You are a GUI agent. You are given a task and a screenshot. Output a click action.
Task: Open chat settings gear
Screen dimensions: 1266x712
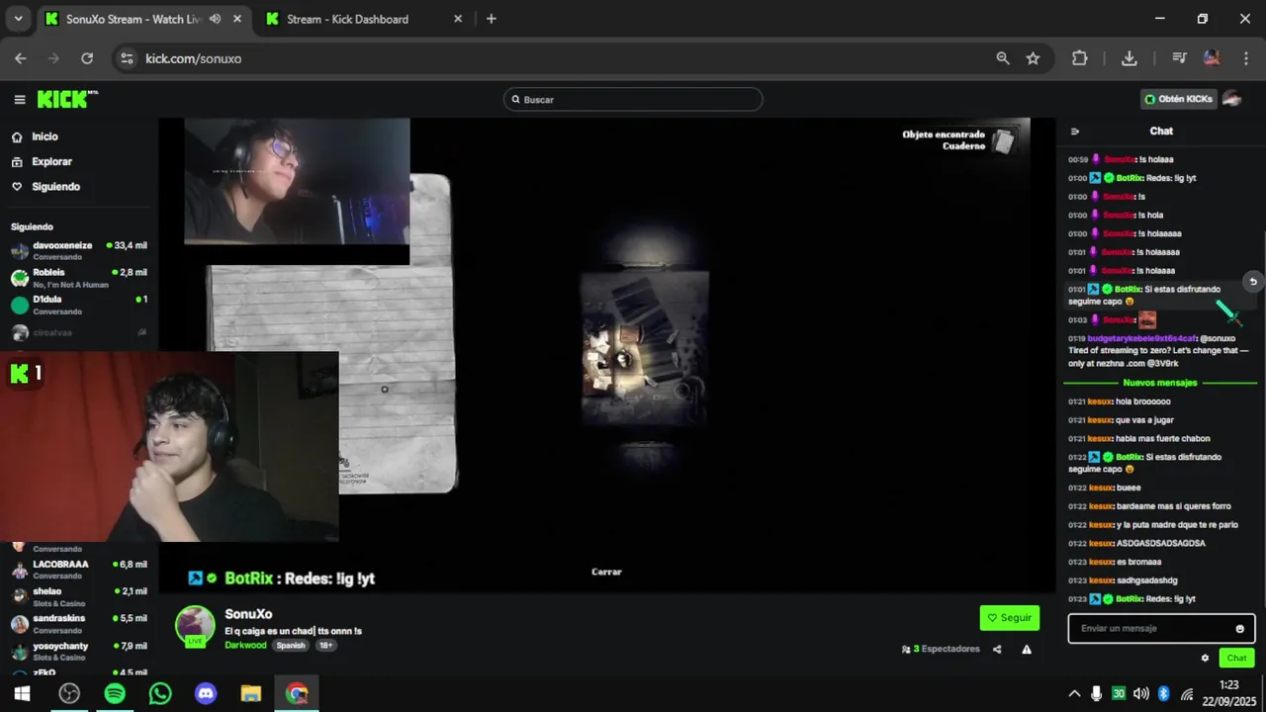point(1205,658)
